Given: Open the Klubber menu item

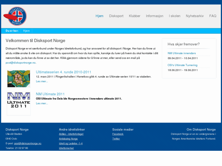Looking at the screenshot, I should [x=134, y=16].
